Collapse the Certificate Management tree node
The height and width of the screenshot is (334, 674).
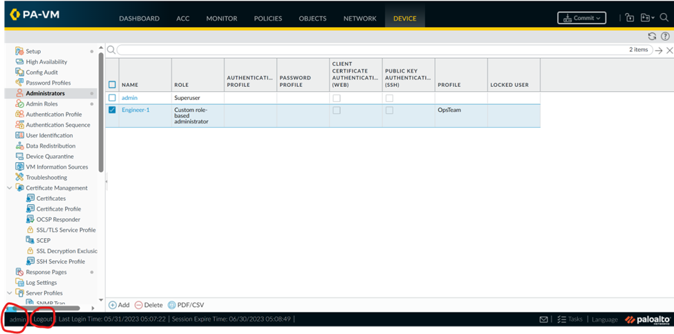(10, 188)
